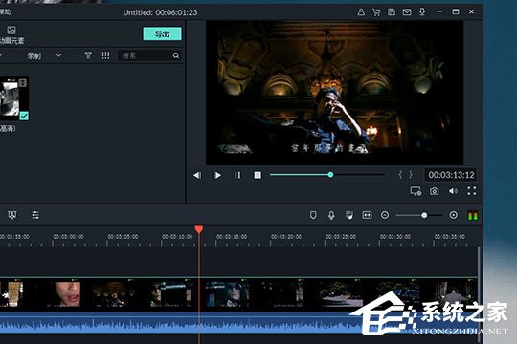Image resolution: width=517 pixels, height=344 pixels.
Task: Zoom out the timeline with the minus icon
Action: (385, 215)
